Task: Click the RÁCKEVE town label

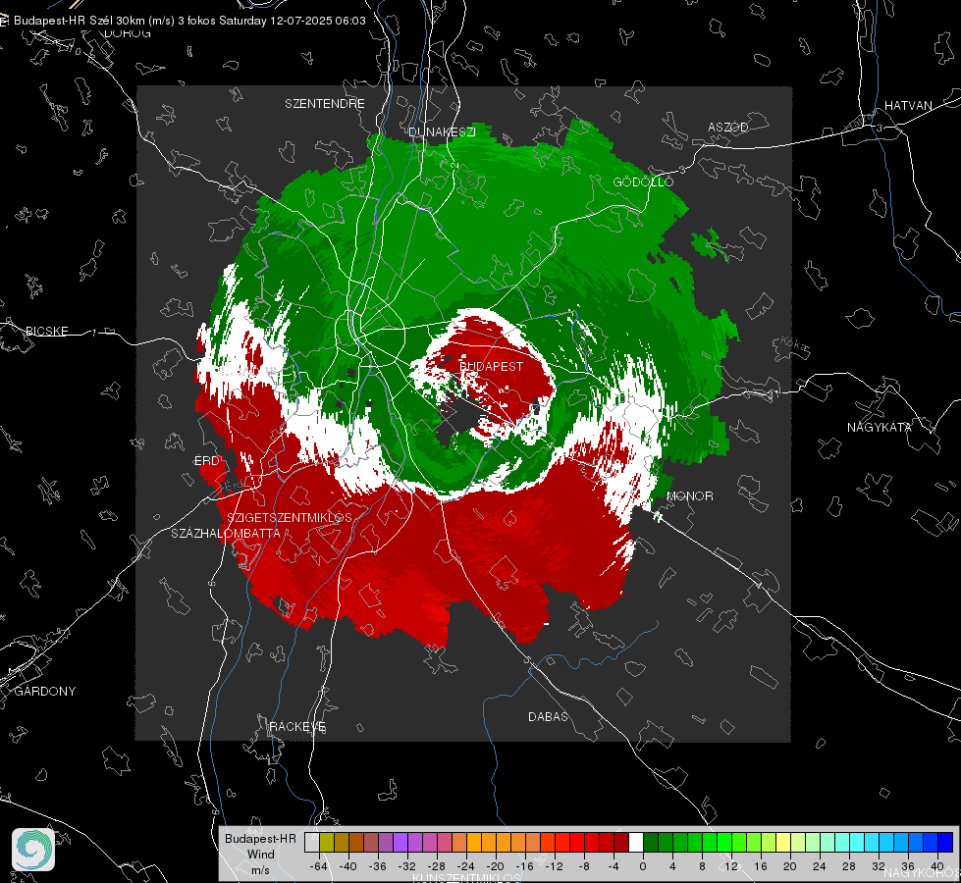Action: click(x=297, y=726)
